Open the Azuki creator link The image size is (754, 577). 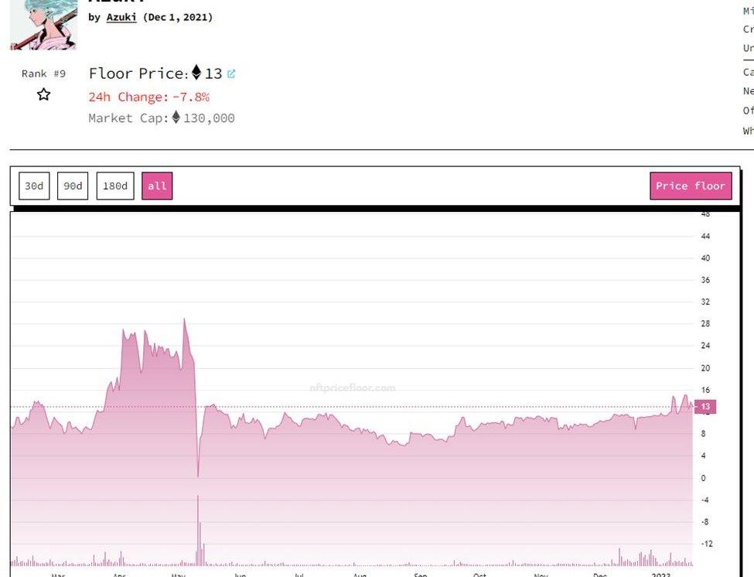(121, 17)
